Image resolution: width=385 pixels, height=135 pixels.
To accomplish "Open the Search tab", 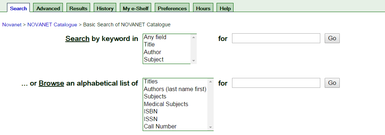I will [x=18, y=8].
